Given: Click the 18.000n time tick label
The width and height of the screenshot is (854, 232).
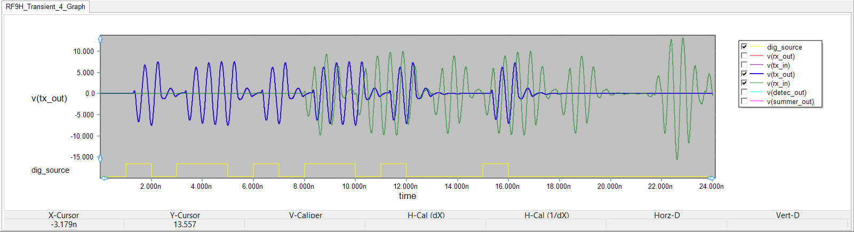Looking at the screenshot, I should 558,186.
